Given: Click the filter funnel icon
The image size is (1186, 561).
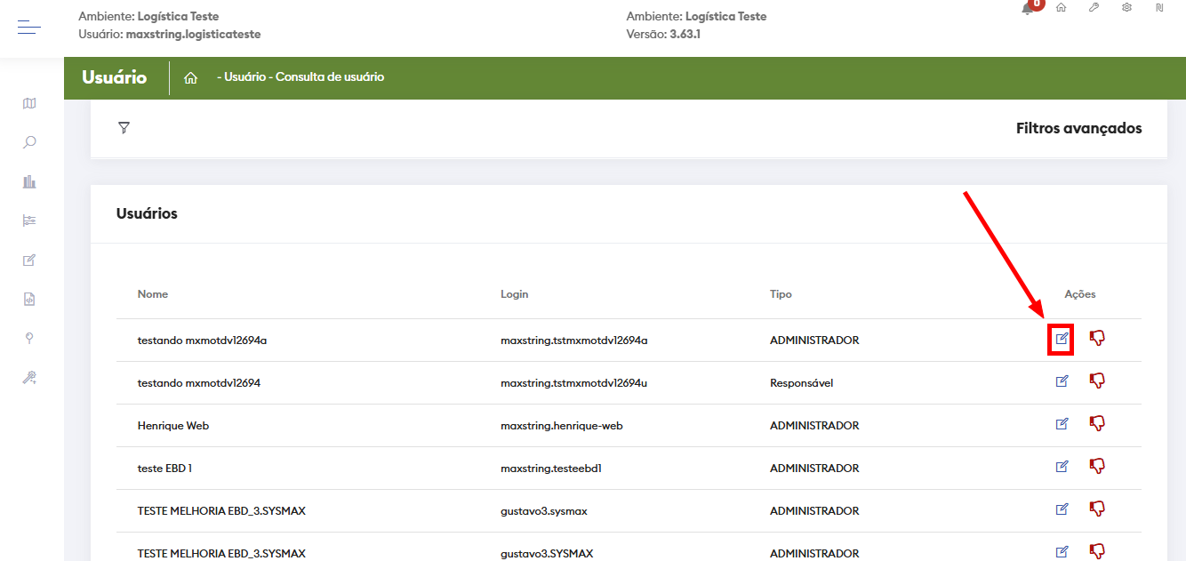Looking at the screenshot, I should (124, 128).
